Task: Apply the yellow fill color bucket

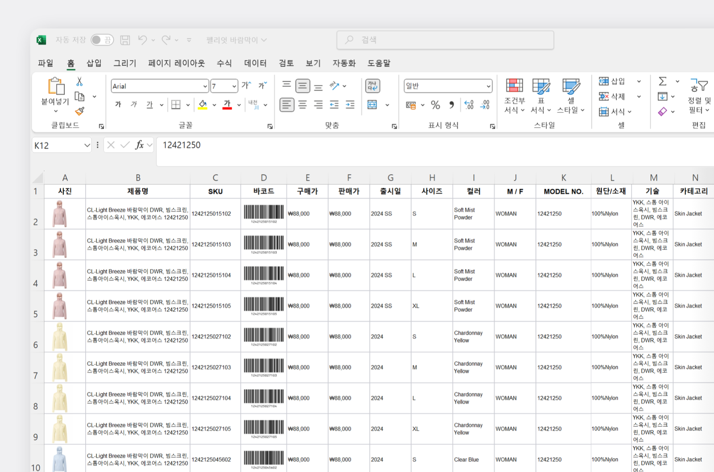Action: click(203, 104)
